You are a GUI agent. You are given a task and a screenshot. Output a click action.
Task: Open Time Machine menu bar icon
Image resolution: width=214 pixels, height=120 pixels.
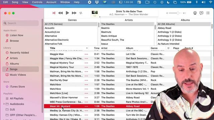pos(154,2)
